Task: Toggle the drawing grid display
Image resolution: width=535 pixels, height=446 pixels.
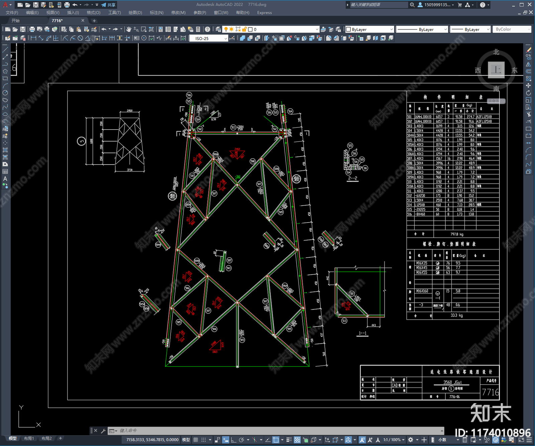Action: point(196,440)
